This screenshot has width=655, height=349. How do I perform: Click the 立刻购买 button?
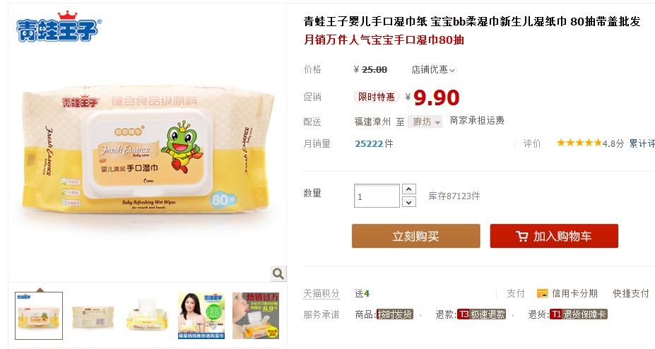pyautogui.click(x=416, y=236)
